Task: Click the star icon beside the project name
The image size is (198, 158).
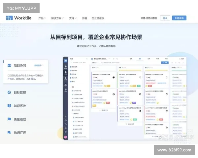Action: [x=114, y=59]
